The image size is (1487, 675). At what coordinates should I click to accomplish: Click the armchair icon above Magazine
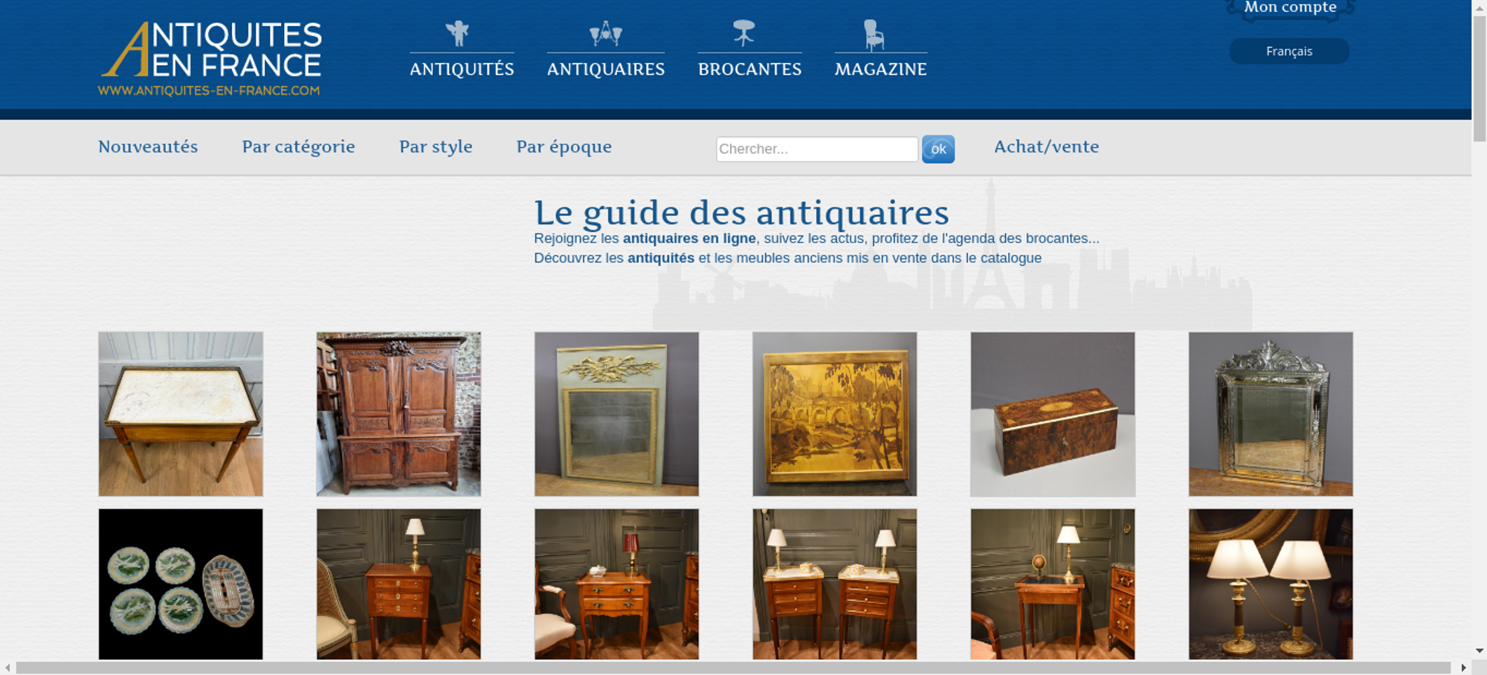(874, 35)
